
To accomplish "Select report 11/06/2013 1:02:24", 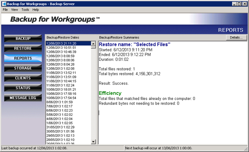I will pos(68,85).
